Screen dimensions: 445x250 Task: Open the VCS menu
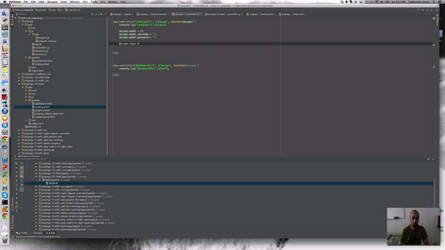click(x=103, y=2)
